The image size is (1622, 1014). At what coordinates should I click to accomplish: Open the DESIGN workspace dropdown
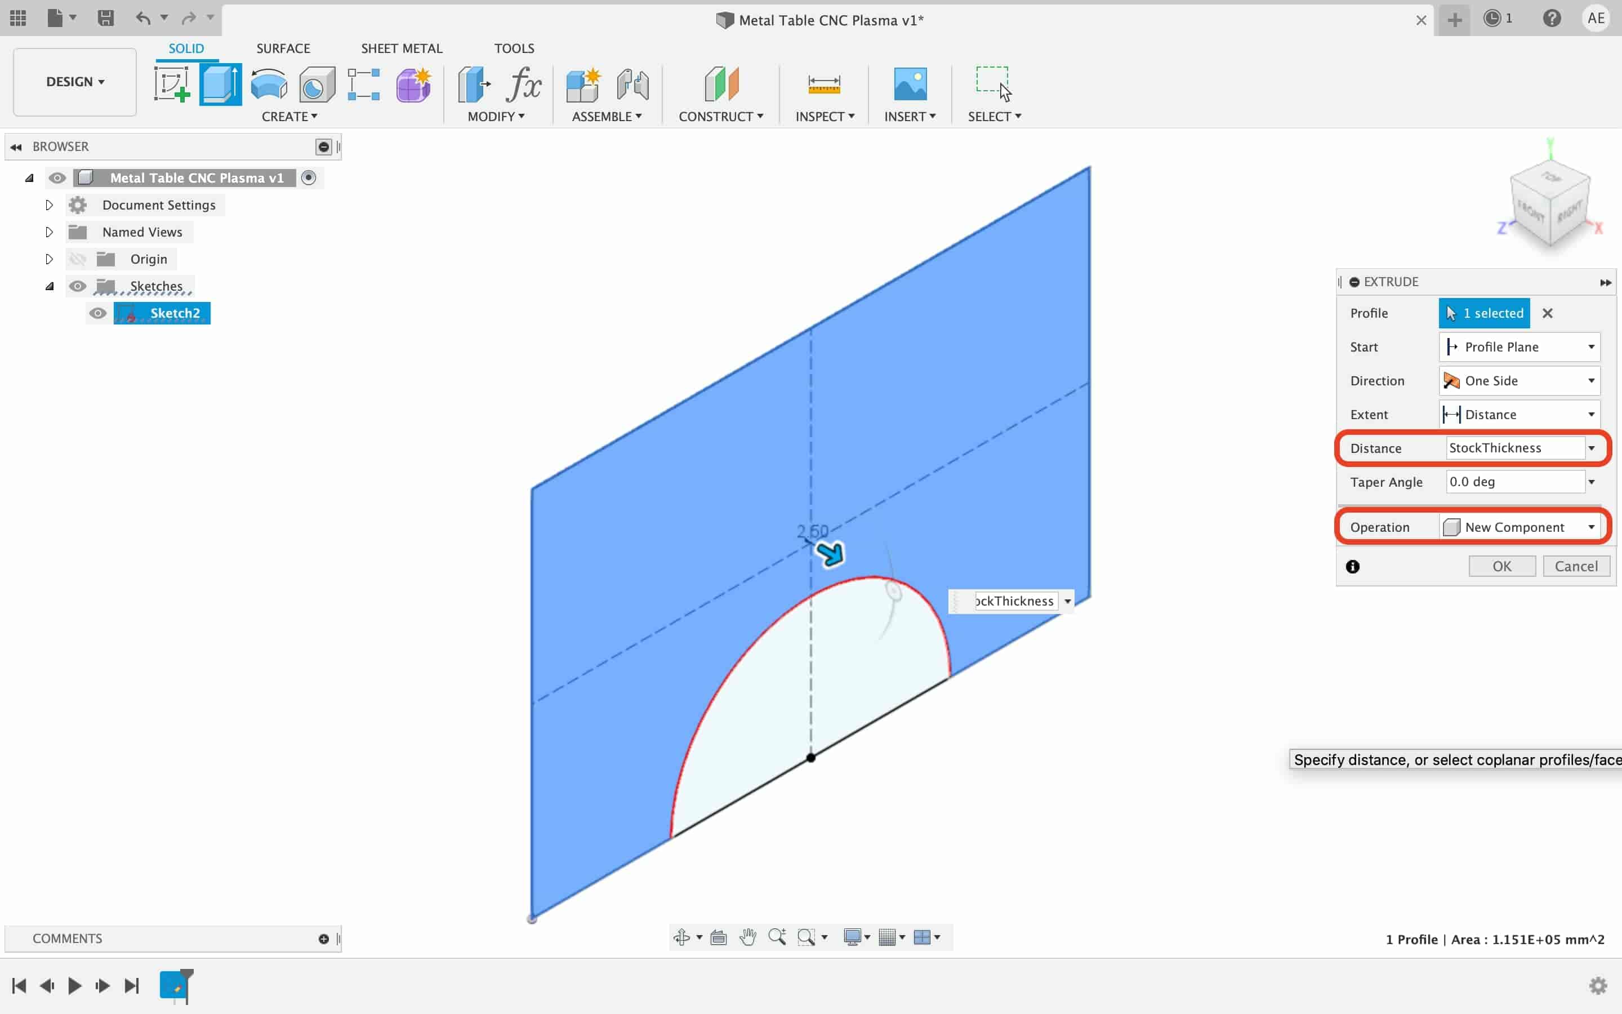click(x=75, y=82)
